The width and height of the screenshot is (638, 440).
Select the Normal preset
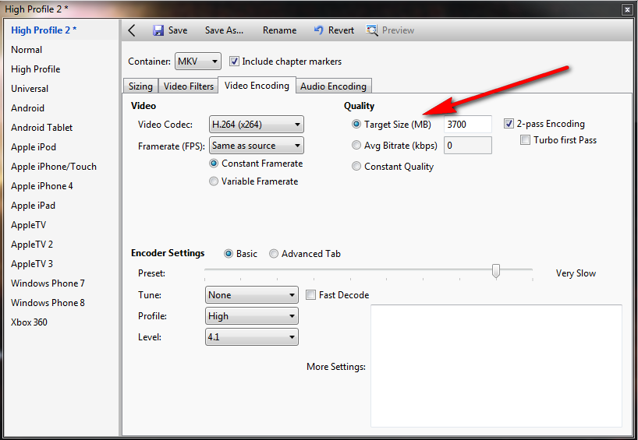[x=27, y=50]
